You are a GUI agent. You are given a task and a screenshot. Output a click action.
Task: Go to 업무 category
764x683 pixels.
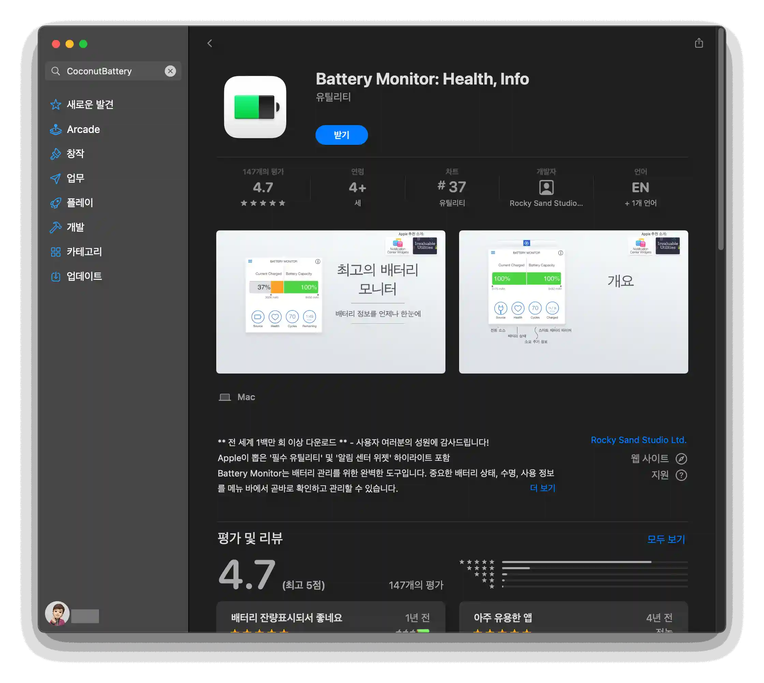coord(75,178)
